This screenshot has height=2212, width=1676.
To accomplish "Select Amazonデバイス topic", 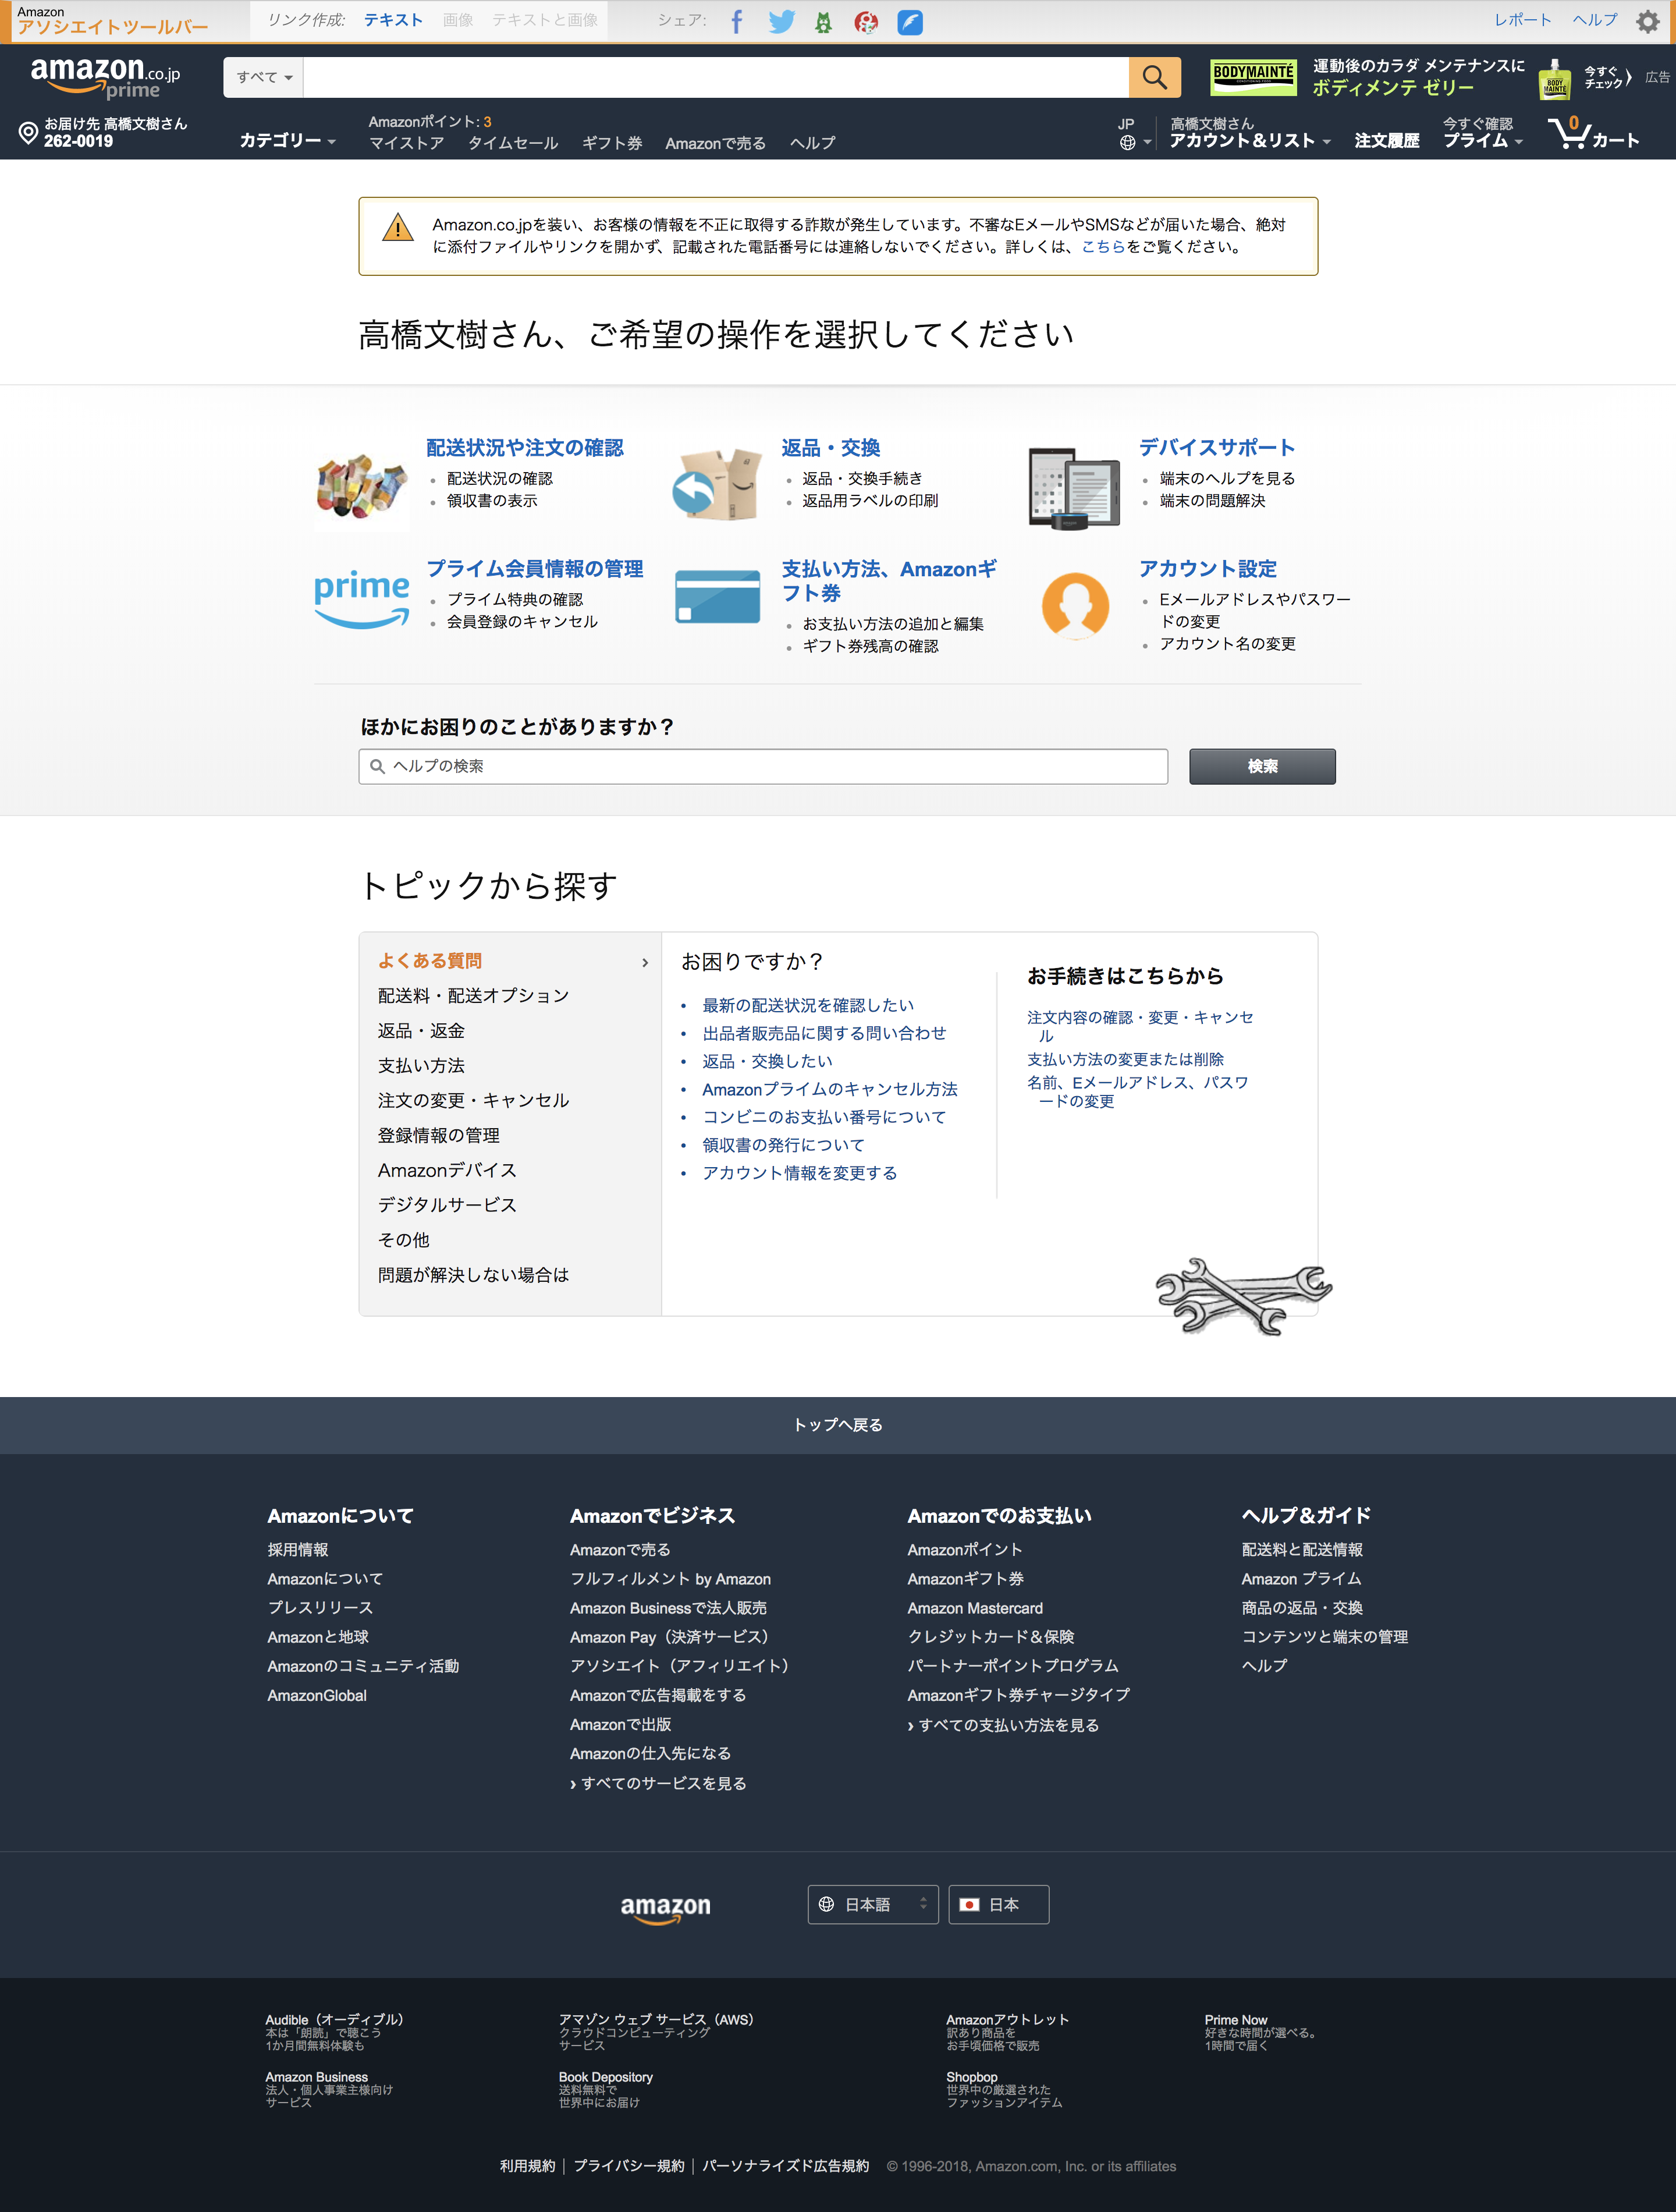I will coord(447,1170).
